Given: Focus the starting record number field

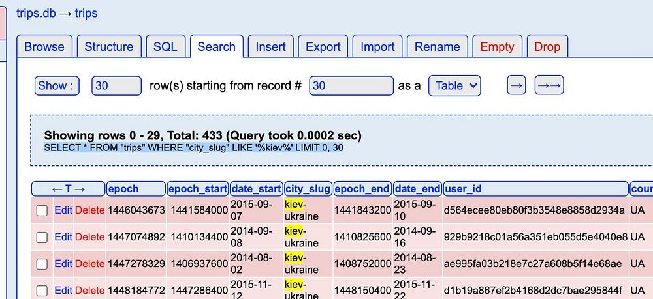Looking at the screenshot, I should point(351,85).
